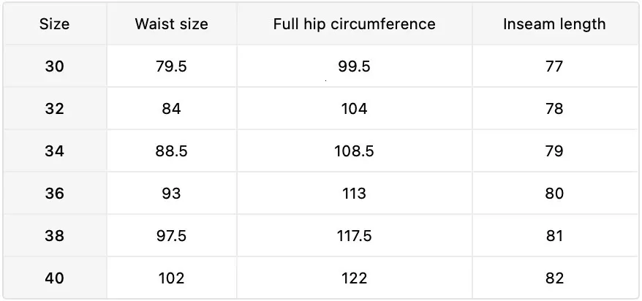Click the 122 hip circumference cell
Screen dimensions: 642x301
pos(354,278)
